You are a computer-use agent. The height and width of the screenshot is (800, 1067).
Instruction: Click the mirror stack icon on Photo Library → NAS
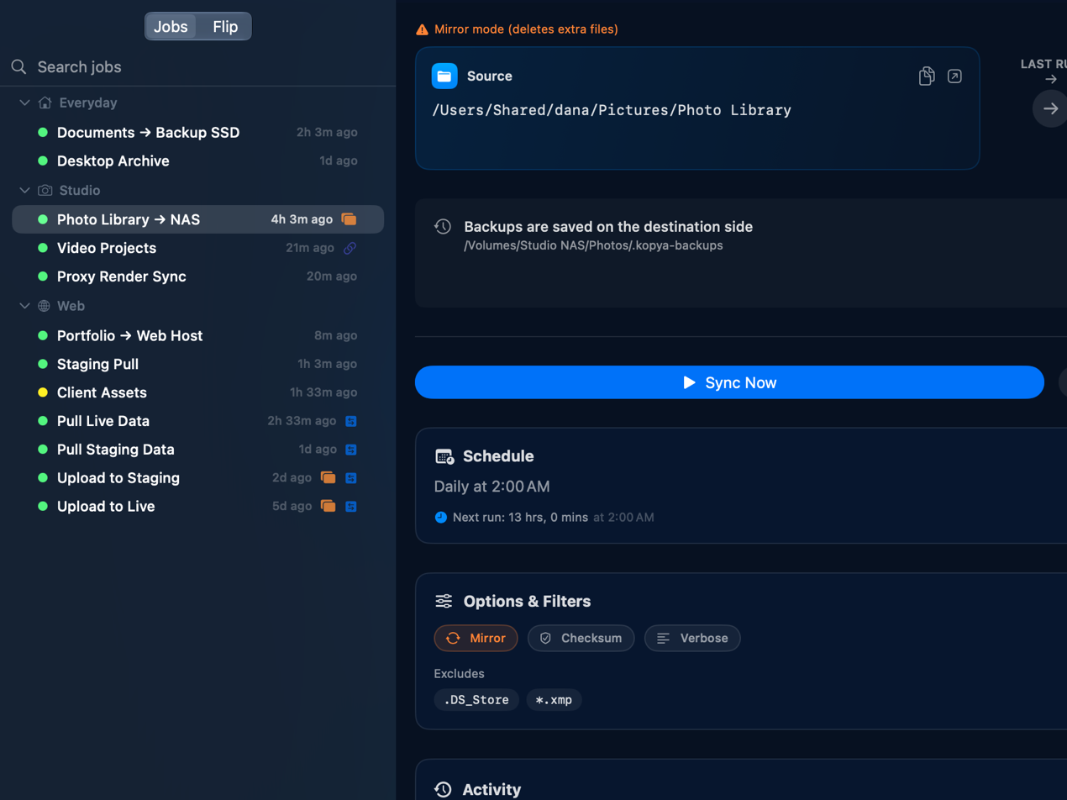point(349,219)
